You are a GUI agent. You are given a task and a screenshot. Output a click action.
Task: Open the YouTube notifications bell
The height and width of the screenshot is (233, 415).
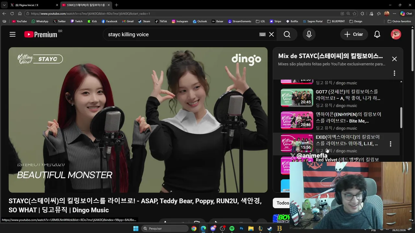tap(377, 34)
